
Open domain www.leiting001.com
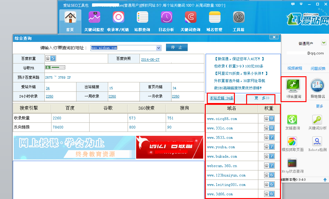[x=226, y=185]
